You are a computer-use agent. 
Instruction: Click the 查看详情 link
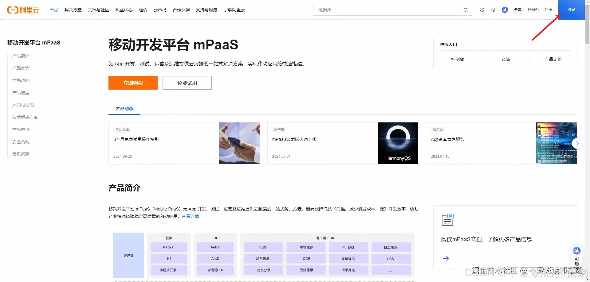tap(190, 216)
